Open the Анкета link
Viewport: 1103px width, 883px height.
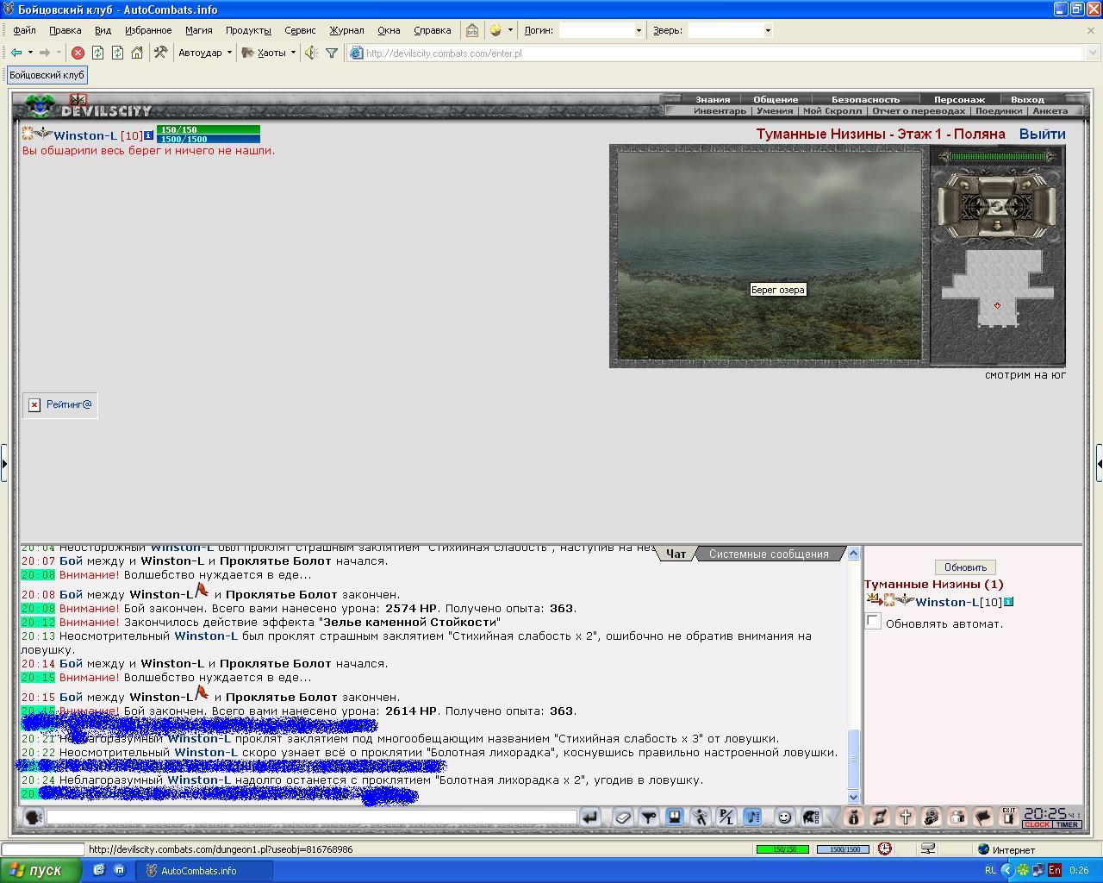[1050, 110]
